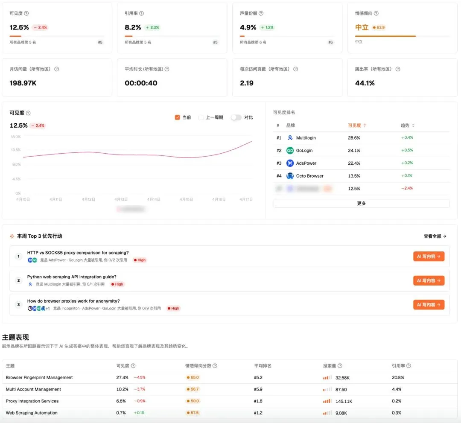Viewport: 461px width, 423px height.
Task: Select Browser Fingerprint Management row
Action: click(230, 377)
